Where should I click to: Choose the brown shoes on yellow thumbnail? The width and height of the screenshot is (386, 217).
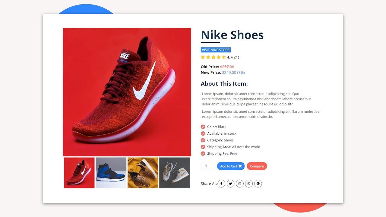point(143,173)
